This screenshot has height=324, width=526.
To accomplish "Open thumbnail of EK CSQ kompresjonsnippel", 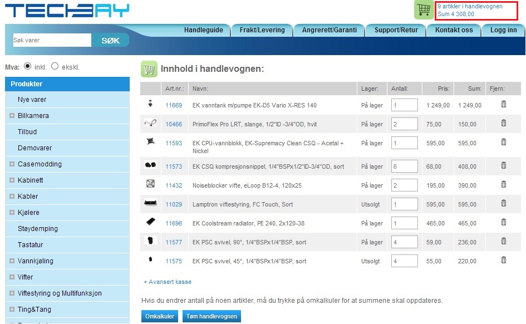I will pyautogui.click(x=150, y=165).
